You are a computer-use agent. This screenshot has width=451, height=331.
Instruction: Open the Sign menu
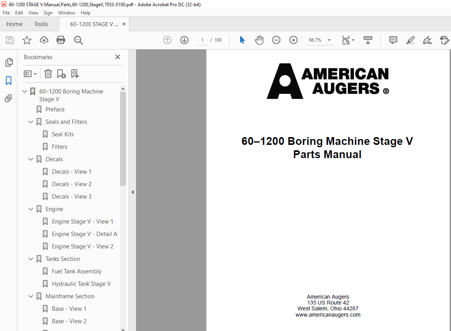(x=48, y=13)
